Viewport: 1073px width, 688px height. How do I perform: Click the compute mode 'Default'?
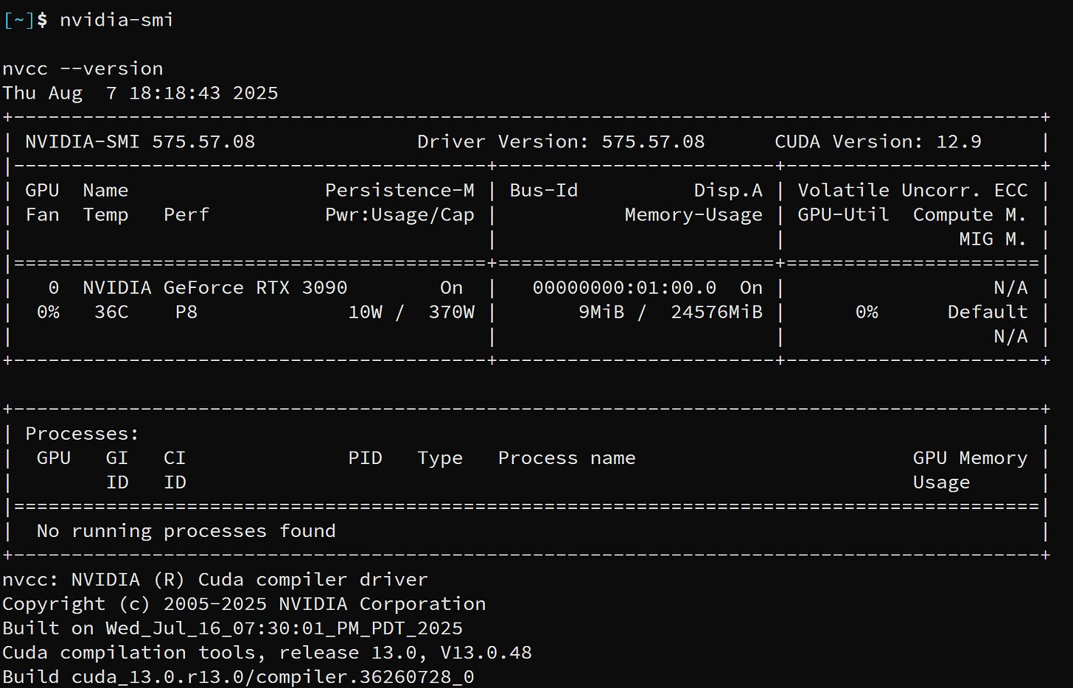[988, 312]
